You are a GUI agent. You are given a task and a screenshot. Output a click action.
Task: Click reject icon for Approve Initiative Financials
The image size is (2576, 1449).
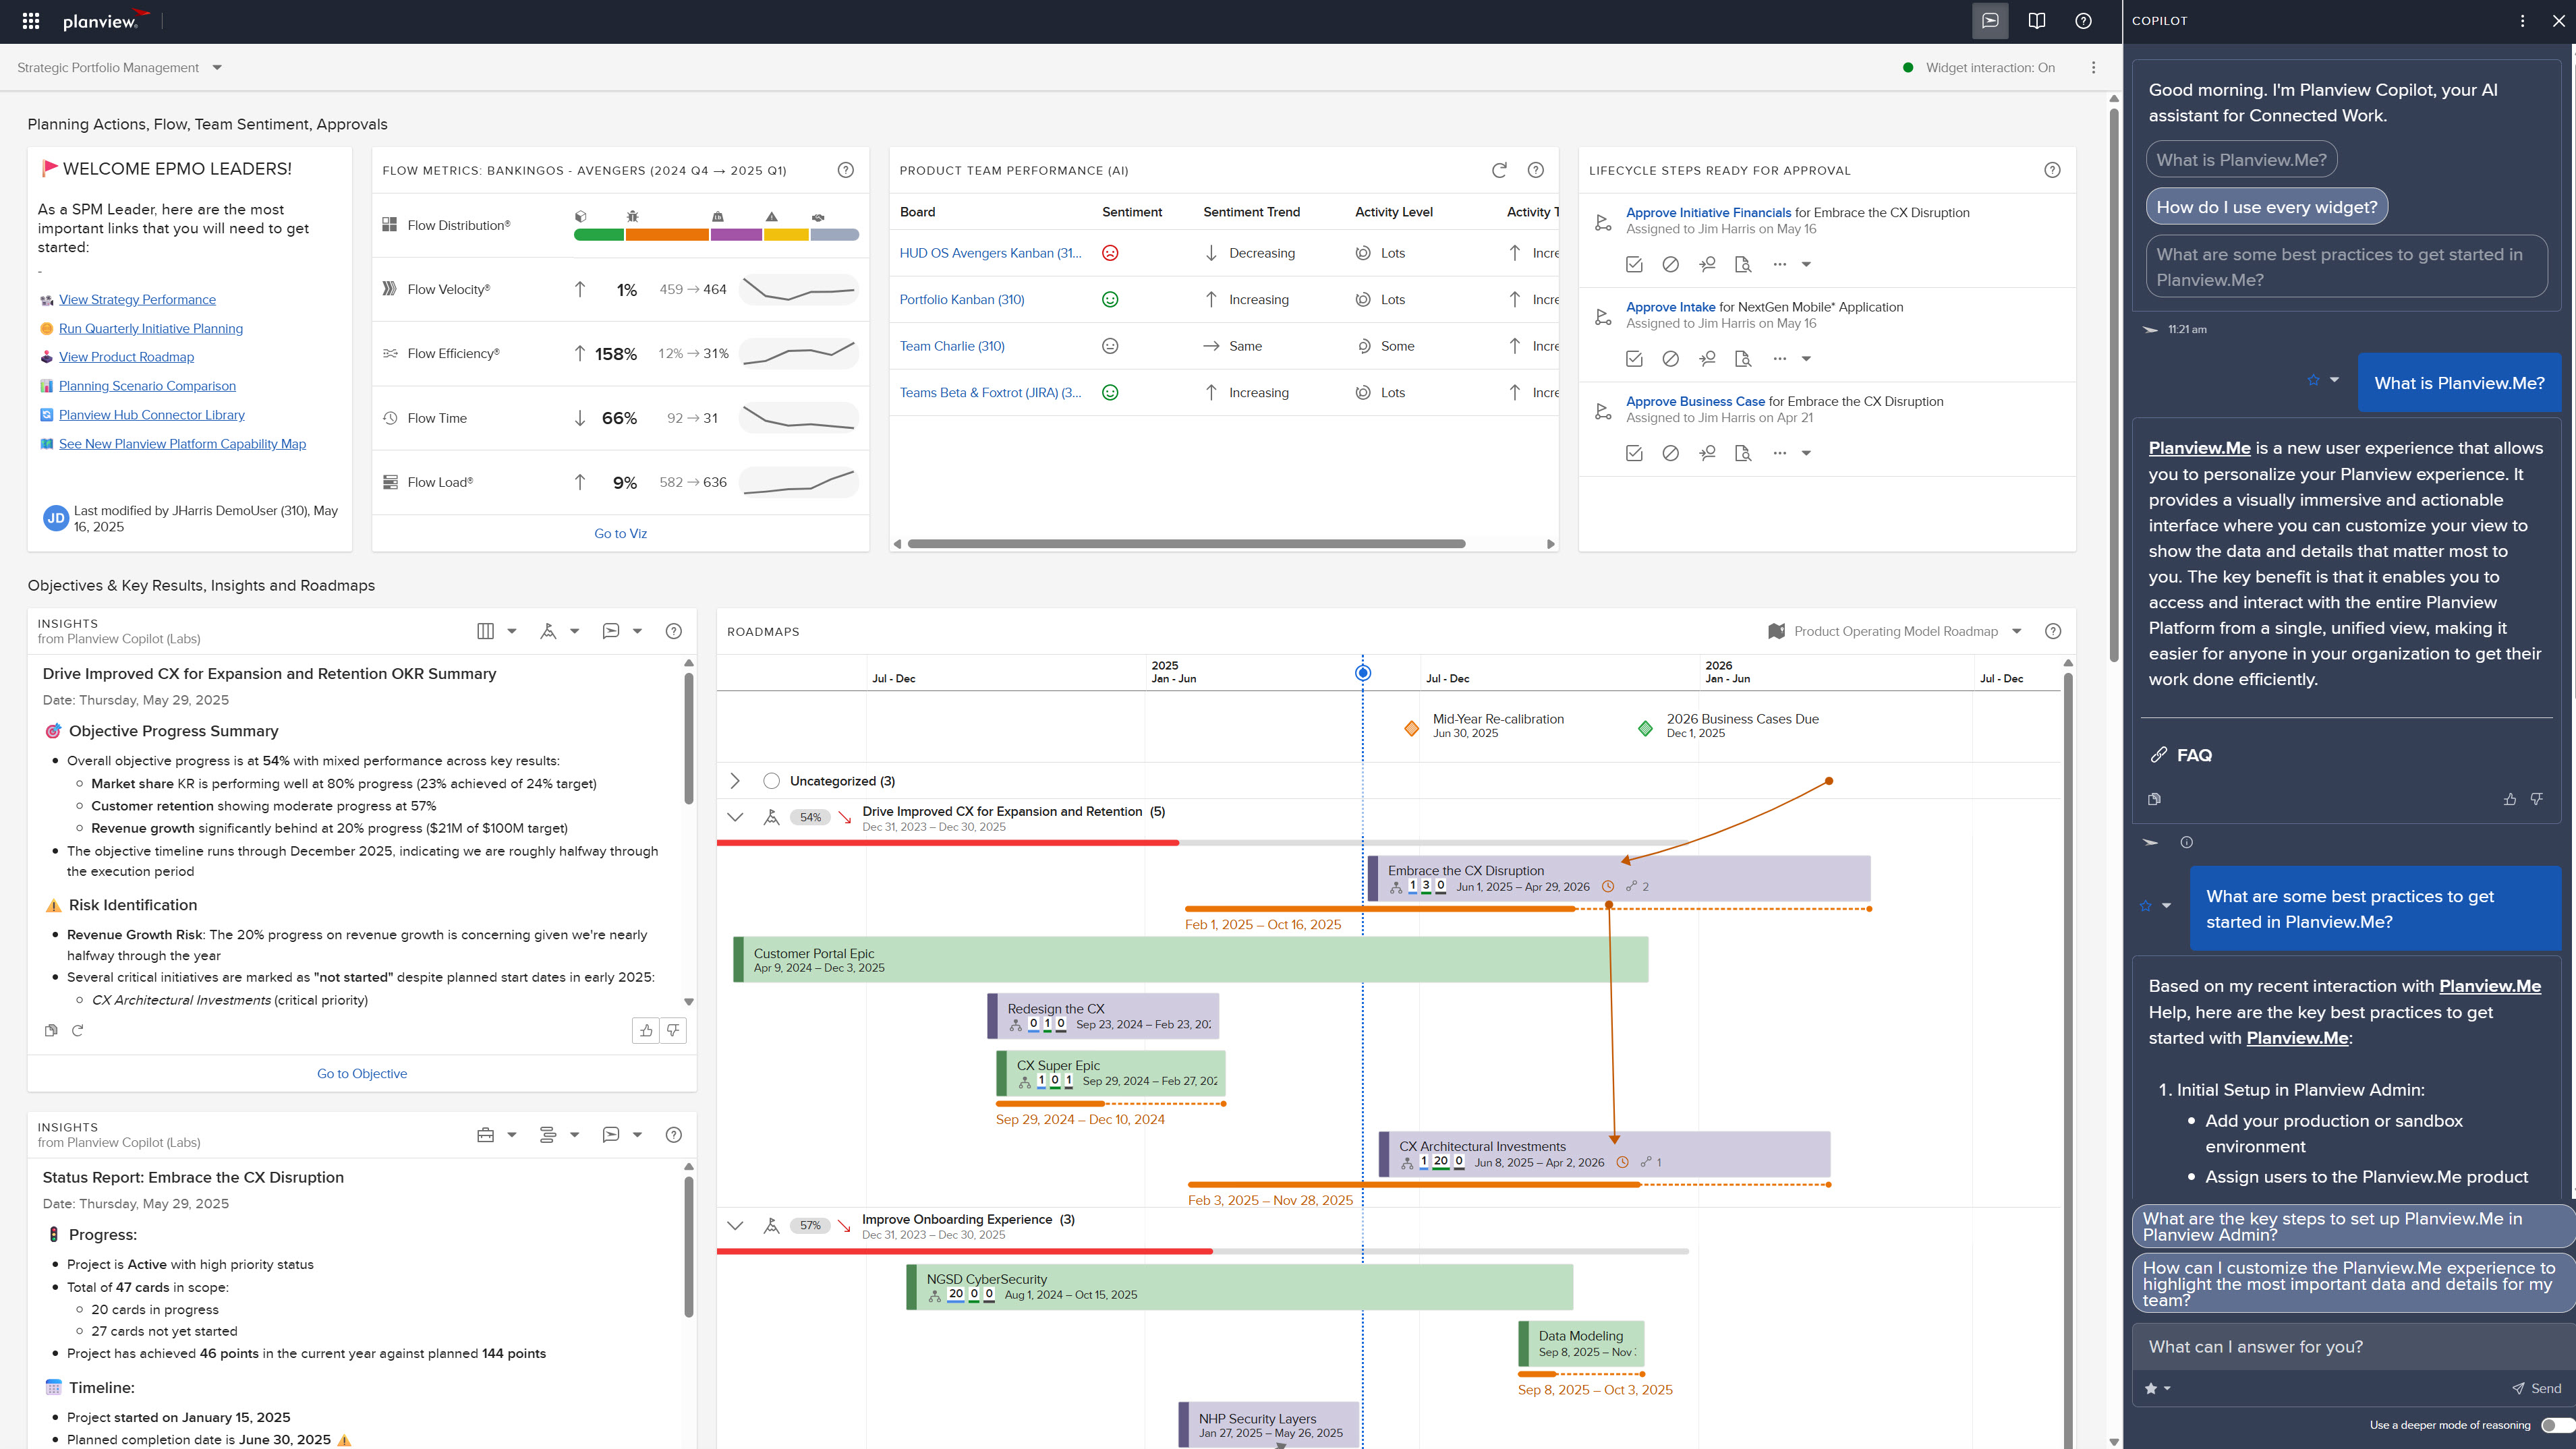[1670, 264]
